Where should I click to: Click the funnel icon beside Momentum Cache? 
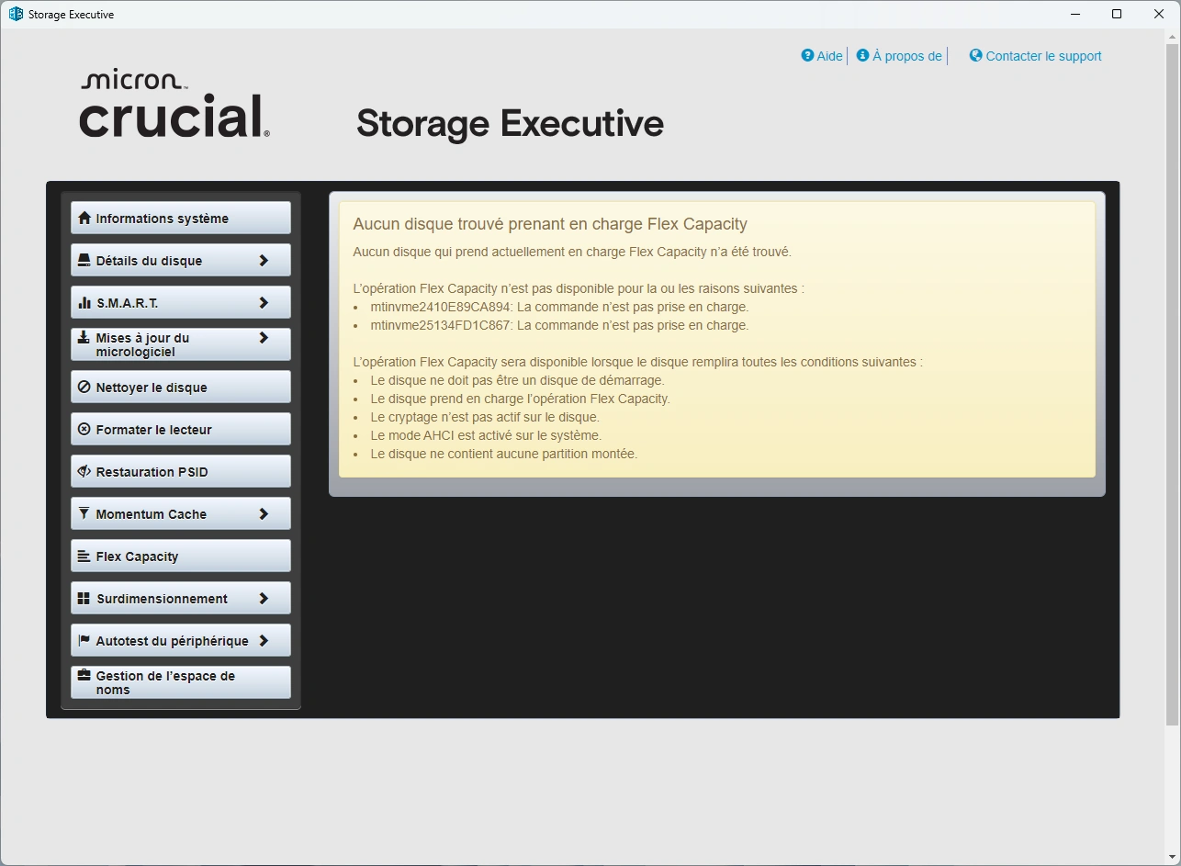pos(84,513)
